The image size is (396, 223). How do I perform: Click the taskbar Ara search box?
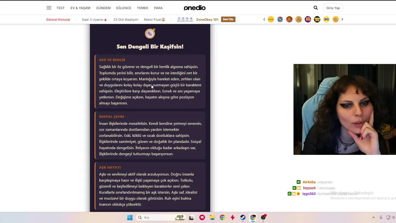(161, 217)
